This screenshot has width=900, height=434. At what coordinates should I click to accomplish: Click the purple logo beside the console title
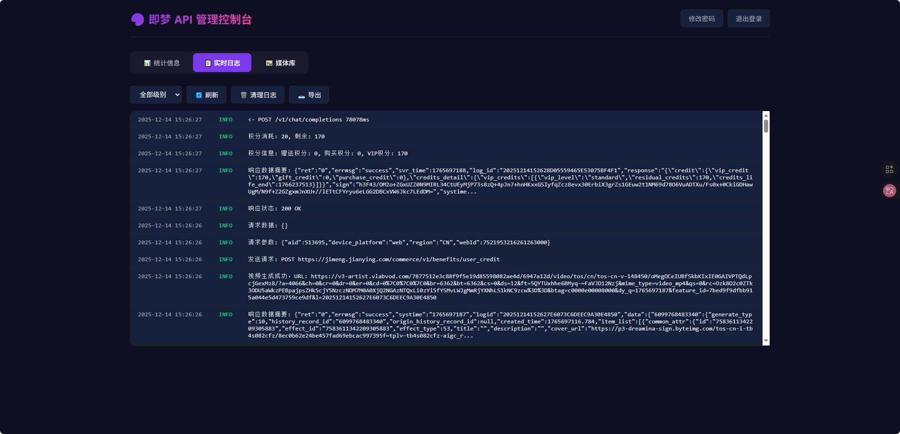[137, 20]
